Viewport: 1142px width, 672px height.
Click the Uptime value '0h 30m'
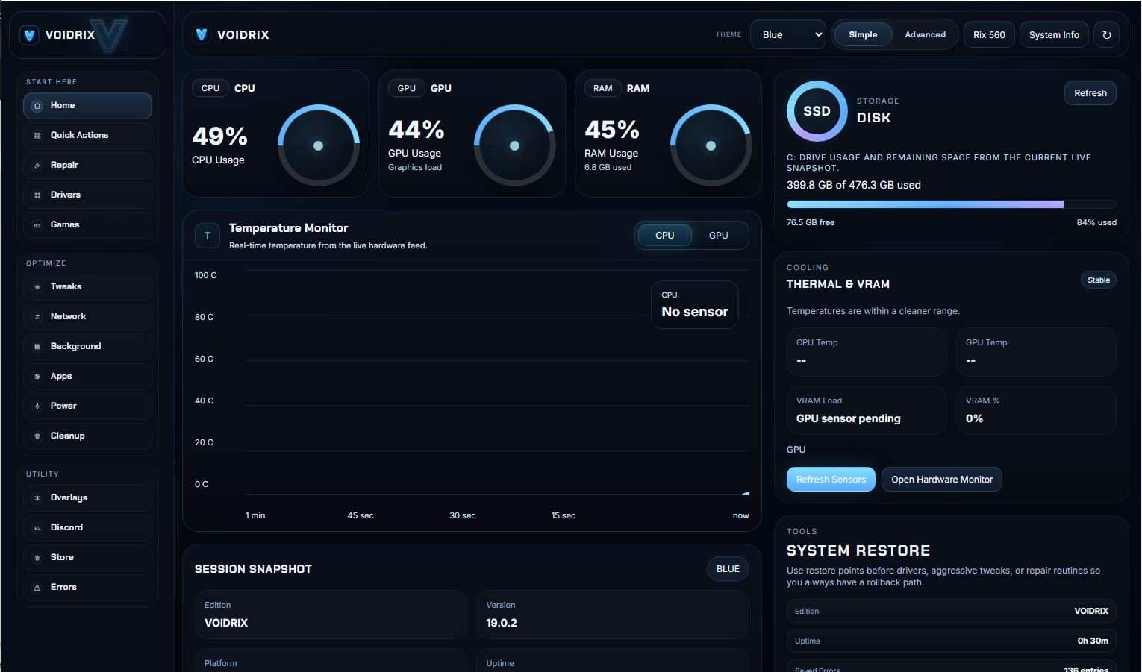[x=1093, y=641]
